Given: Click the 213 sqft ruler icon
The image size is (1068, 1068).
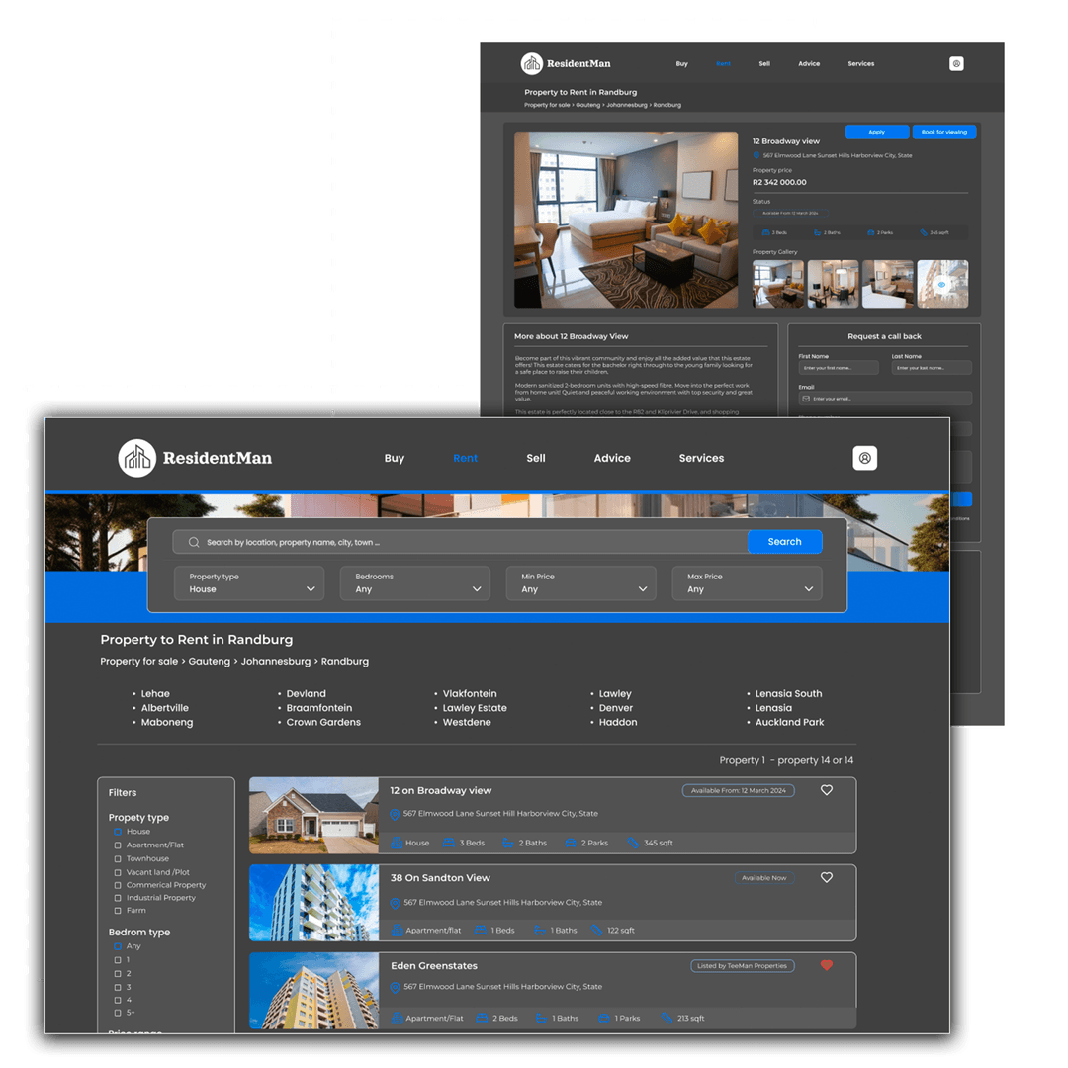Looking at the screenshot, I should tap(667, 1018).
